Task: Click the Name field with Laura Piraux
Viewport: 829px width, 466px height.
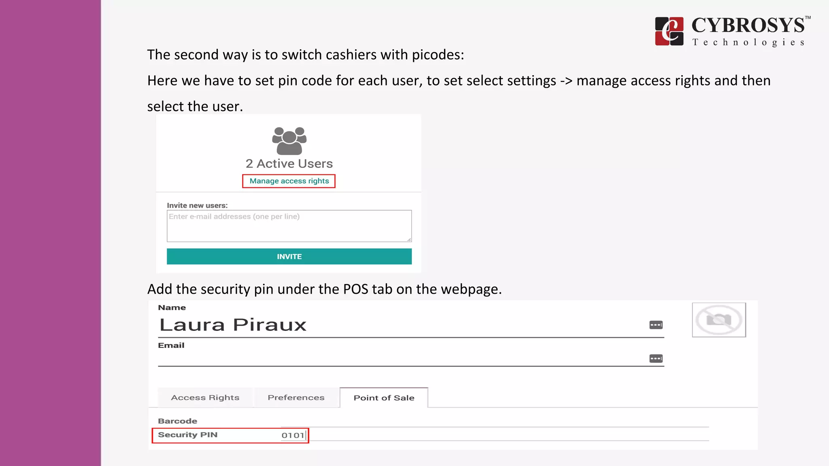Action: click(411, 325)
